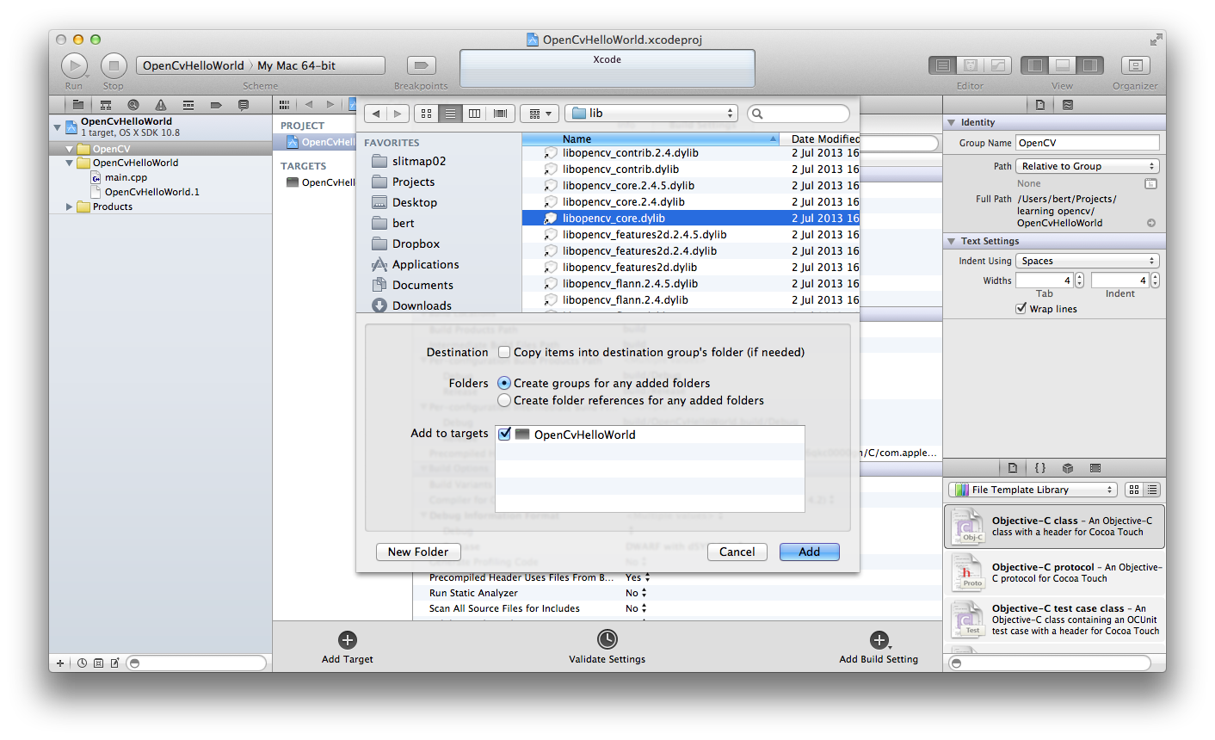Hide the Navigator pane using View button

coord(1035,65)
